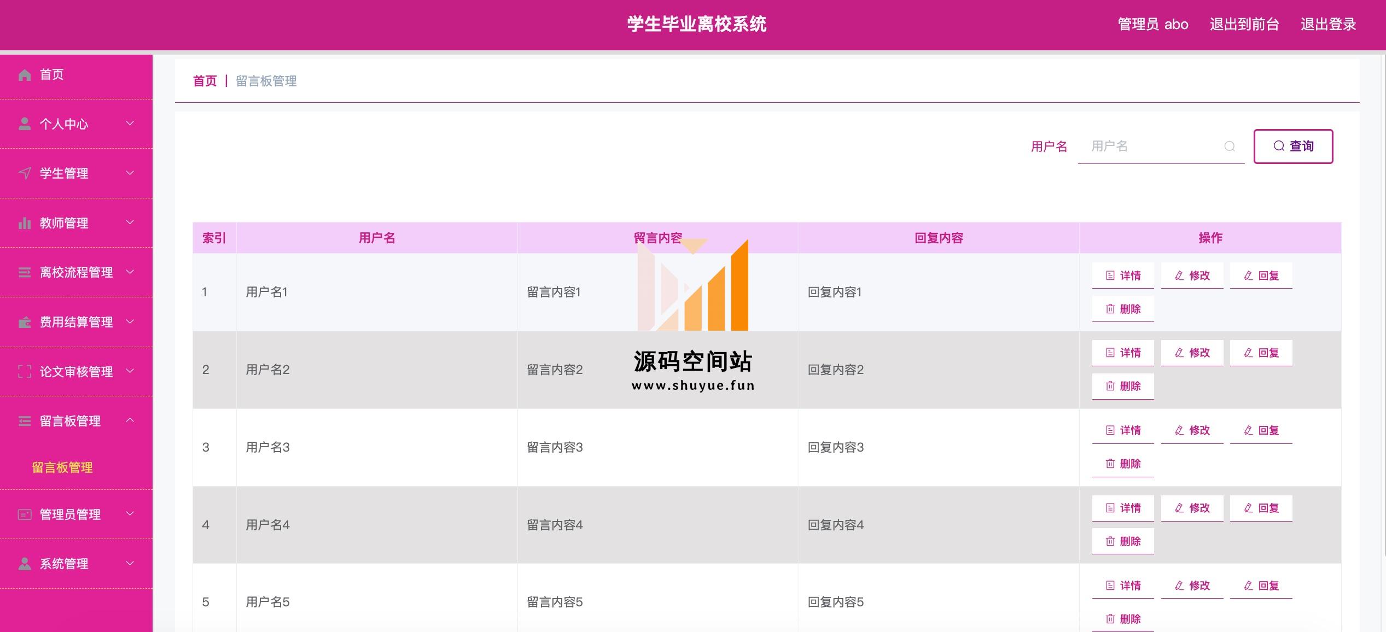Click the 回复内容 column header
The height and width of the screenshot is (632, 1386).
[939, 238]
